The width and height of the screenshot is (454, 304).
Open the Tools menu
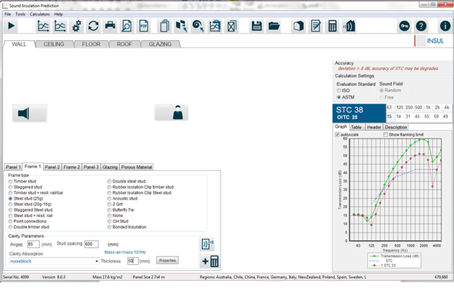click(x=20, y=14)
